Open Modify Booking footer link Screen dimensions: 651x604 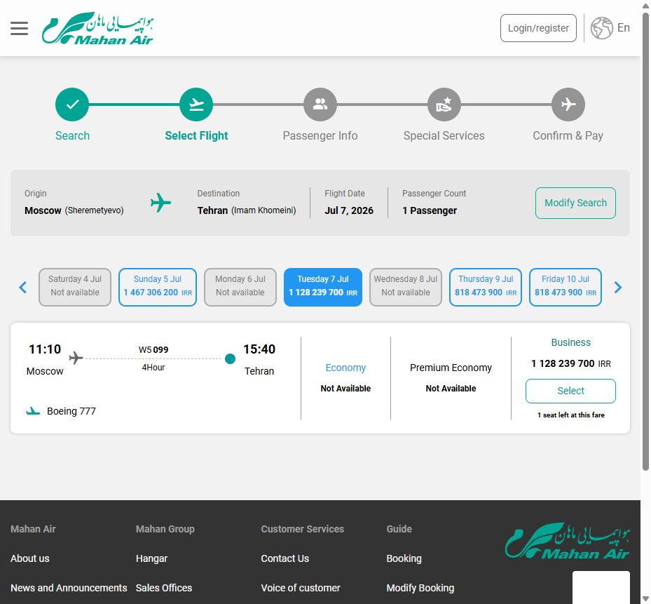(420, 588)
